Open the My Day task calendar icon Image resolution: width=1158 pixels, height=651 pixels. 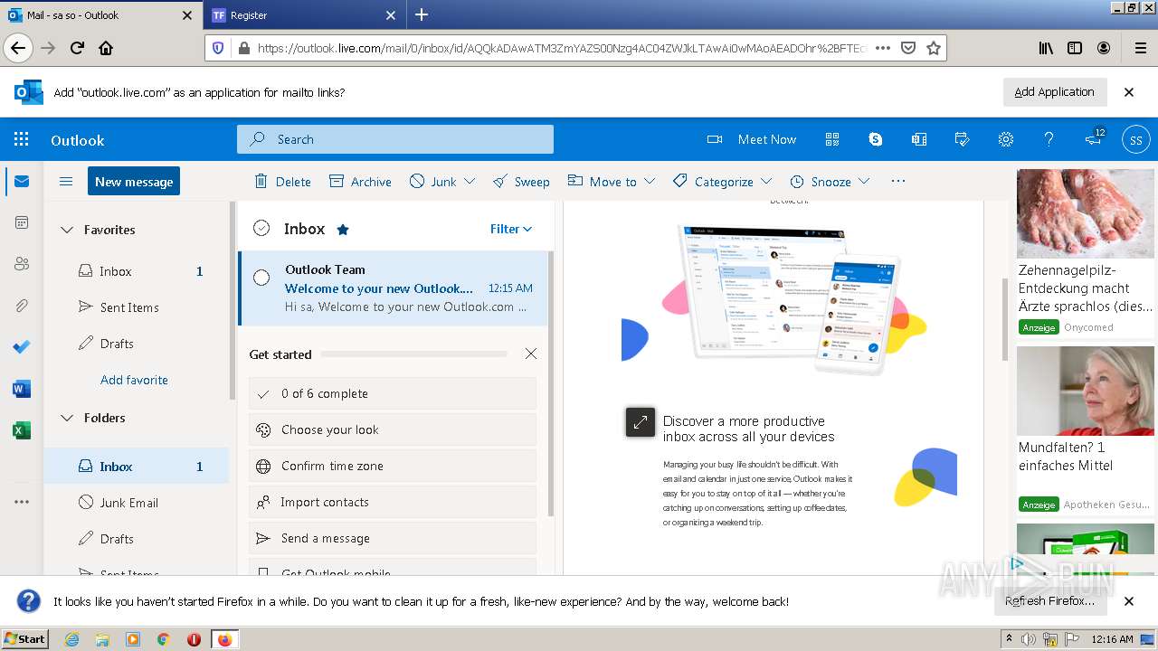point(963,139)
